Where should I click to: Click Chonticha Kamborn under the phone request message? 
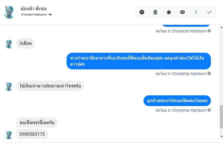click(189, 110)
